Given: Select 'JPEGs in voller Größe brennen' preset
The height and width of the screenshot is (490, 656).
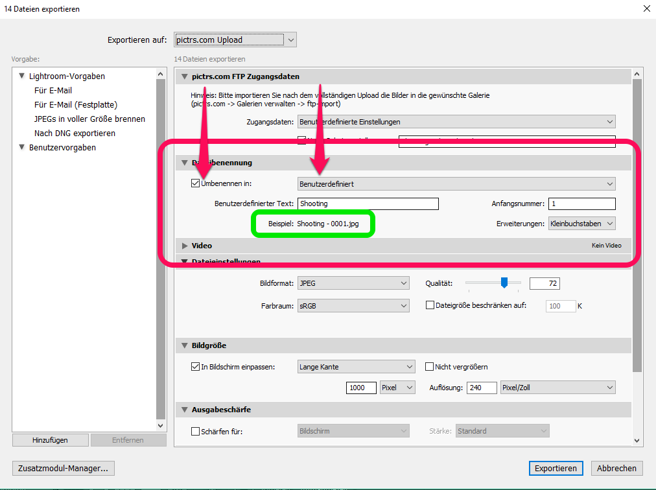Looking at the screenshot, I should [89, 119].
